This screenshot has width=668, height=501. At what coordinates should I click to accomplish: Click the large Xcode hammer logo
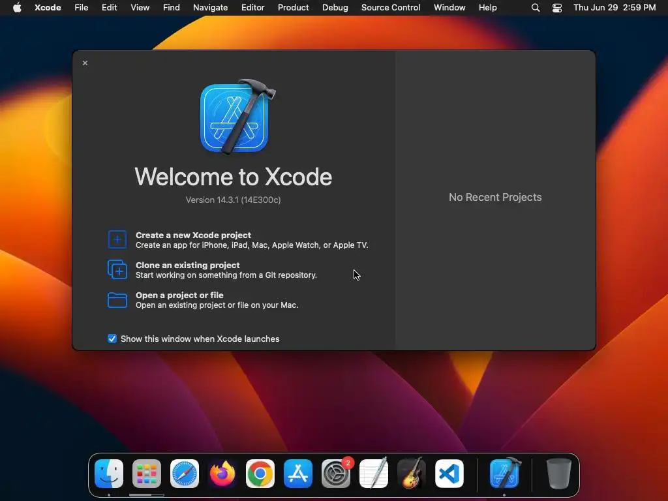237,116
